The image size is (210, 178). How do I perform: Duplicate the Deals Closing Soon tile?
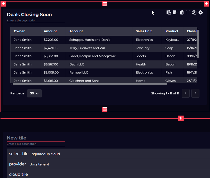[194, 13]
